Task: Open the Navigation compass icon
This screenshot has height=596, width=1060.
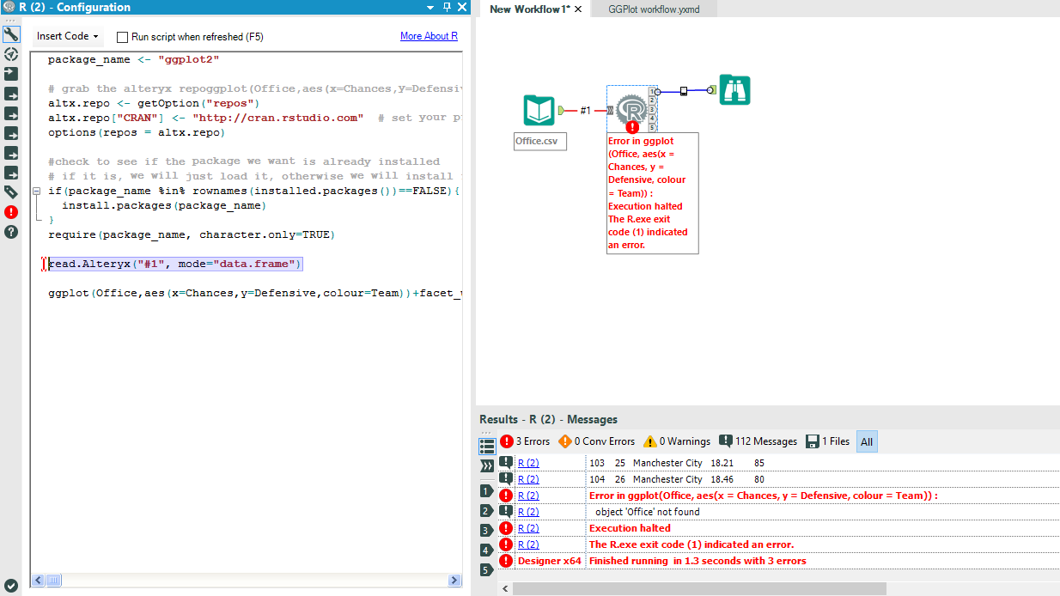Action: tap(11, 54)
